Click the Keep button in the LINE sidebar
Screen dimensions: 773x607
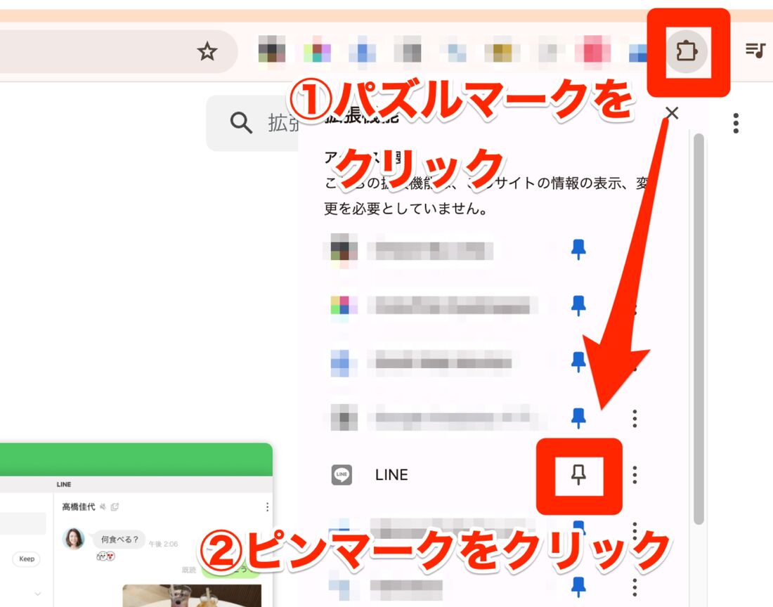pyautogui.click(x=25, y=559)
